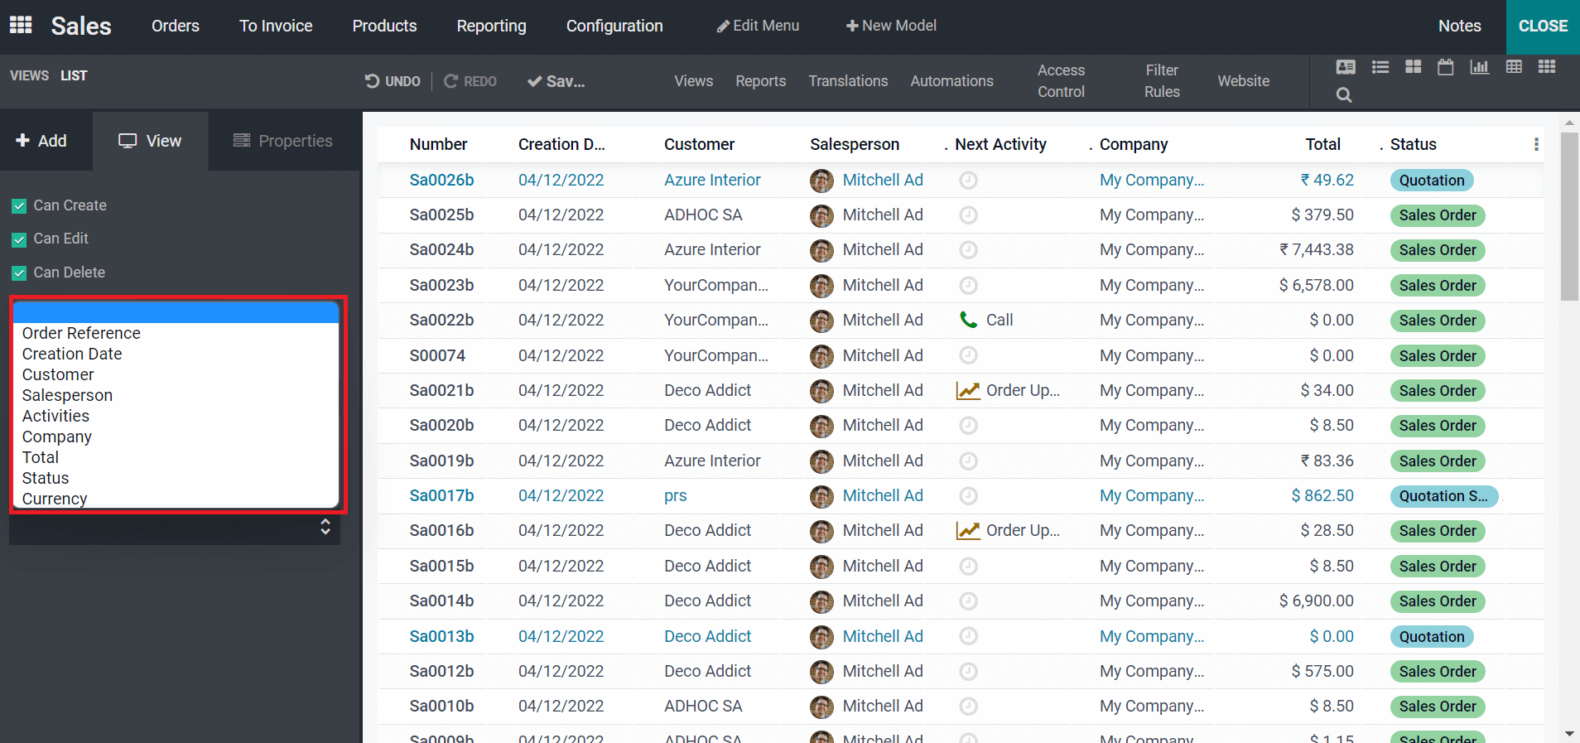Viewport: 1580px width, 743px height.
Task: Select the blank option in field list
Action: (x=176, y=312)
